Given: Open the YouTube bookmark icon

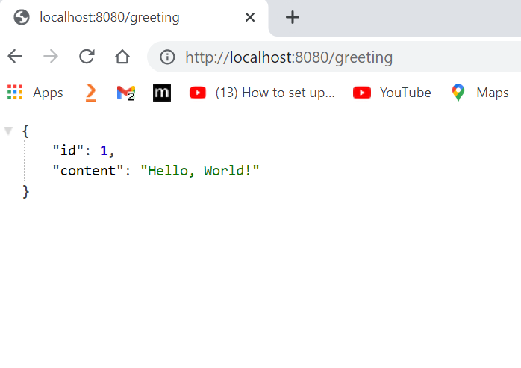Looking at the screenshot, I should click(x=362, y=93).
